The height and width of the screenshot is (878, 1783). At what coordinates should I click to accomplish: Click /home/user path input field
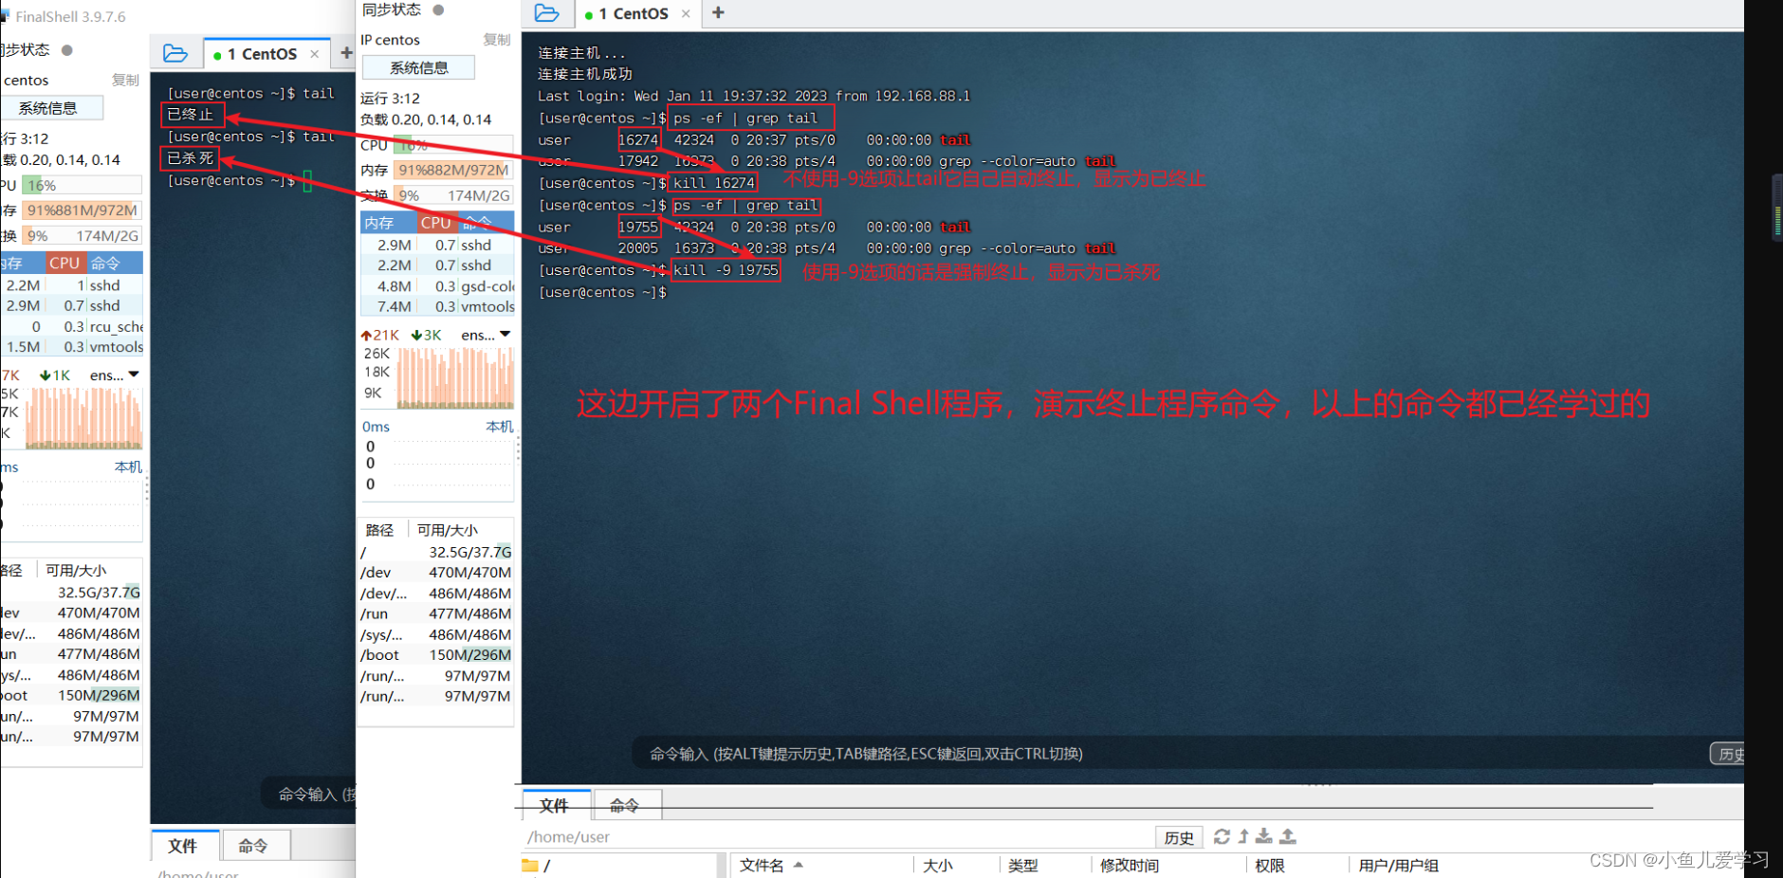click(837, 837)
